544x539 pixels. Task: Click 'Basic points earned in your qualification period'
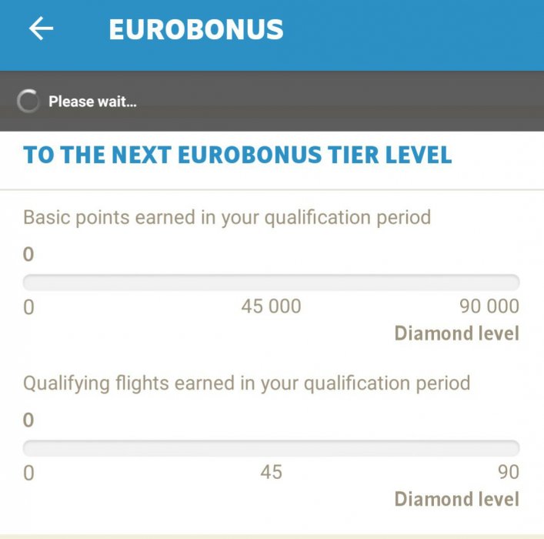[x=227, y=217]
